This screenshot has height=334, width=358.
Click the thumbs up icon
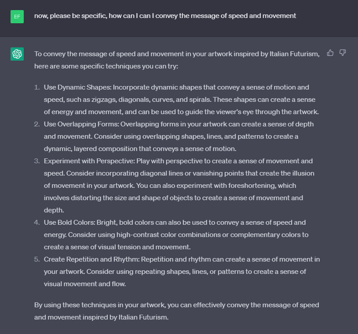coord(330,53)
